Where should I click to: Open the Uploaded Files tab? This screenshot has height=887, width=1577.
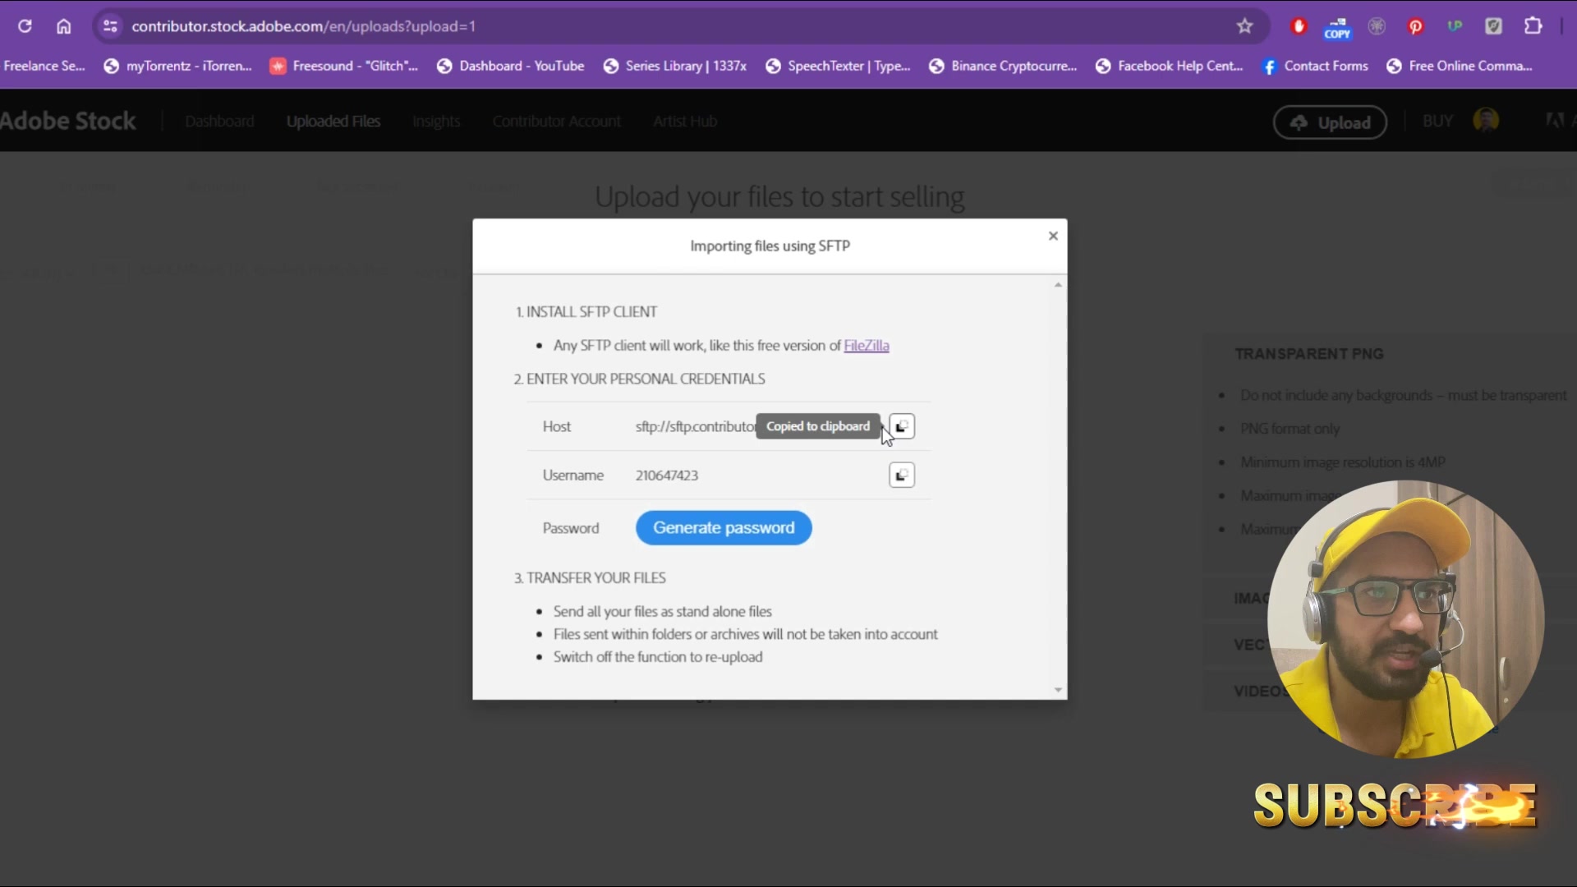[333, 122]
